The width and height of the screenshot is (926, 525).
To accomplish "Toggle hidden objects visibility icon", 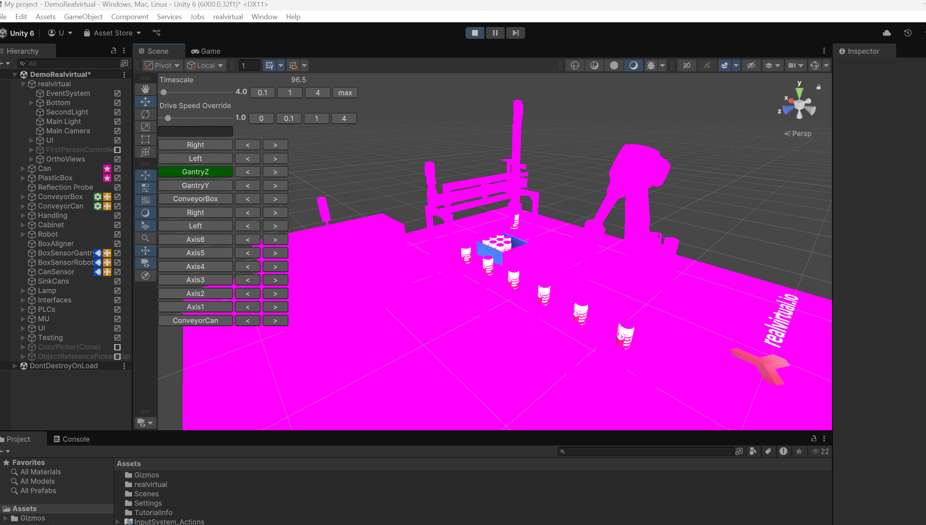I will point(751,65).
